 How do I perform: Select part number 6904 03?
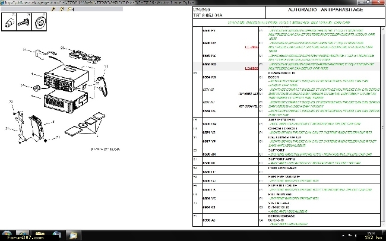[x=209, y=207]
